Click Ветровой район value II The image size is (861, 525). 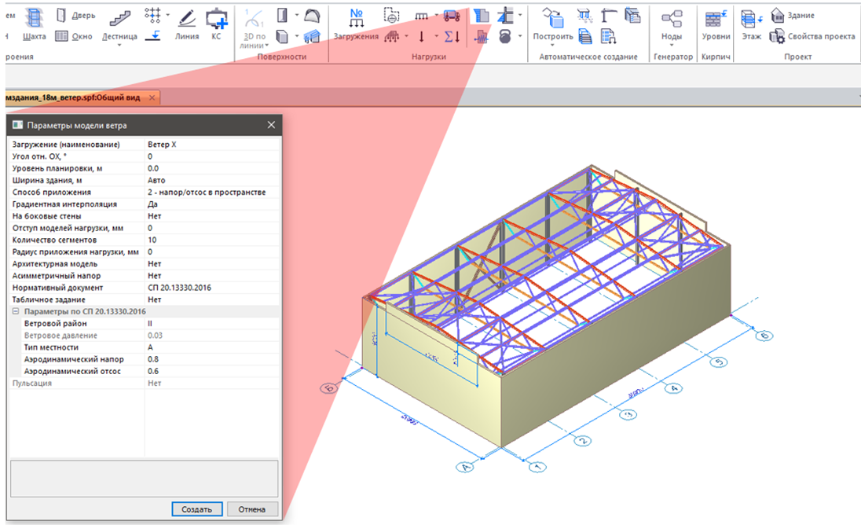click(212, 324)
